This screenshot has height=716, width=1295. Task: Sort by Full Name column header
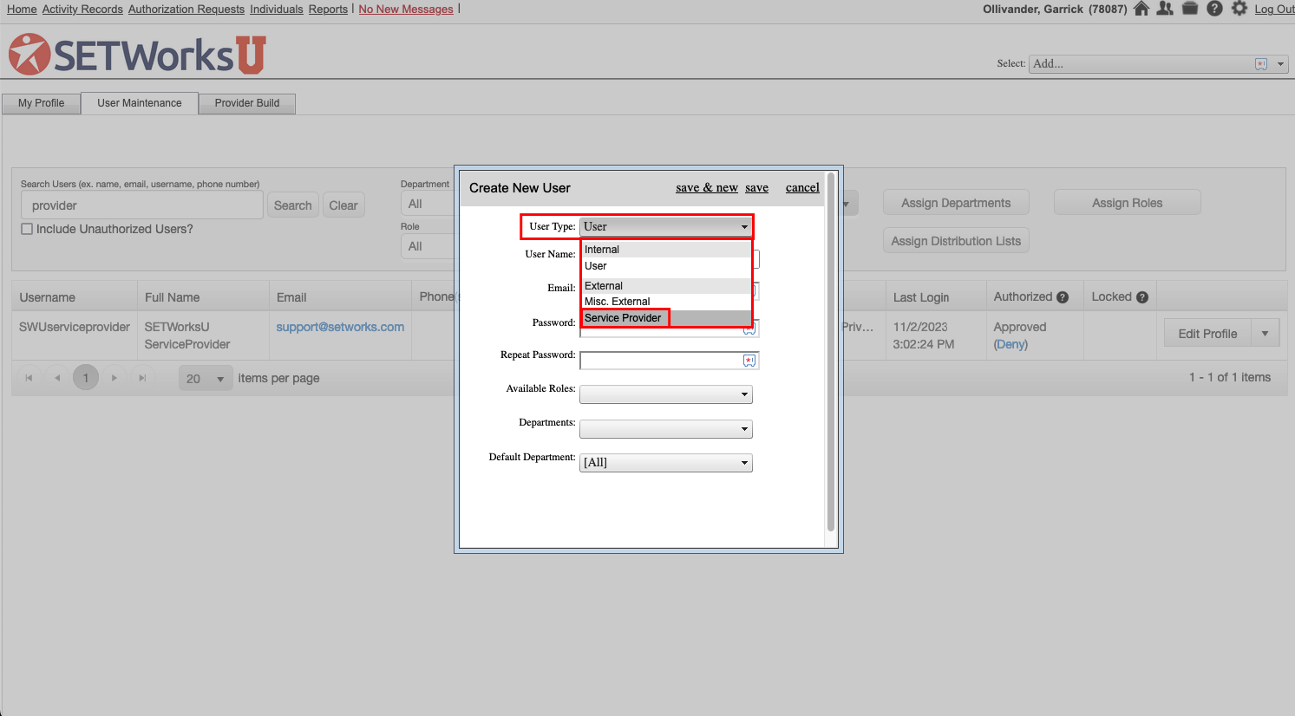pyautogui.click(x=172, y=297)
